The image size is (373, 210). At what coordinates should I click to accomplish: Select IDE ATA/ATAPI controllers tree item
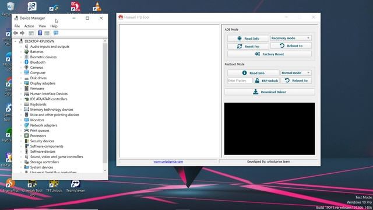point(48,99)
